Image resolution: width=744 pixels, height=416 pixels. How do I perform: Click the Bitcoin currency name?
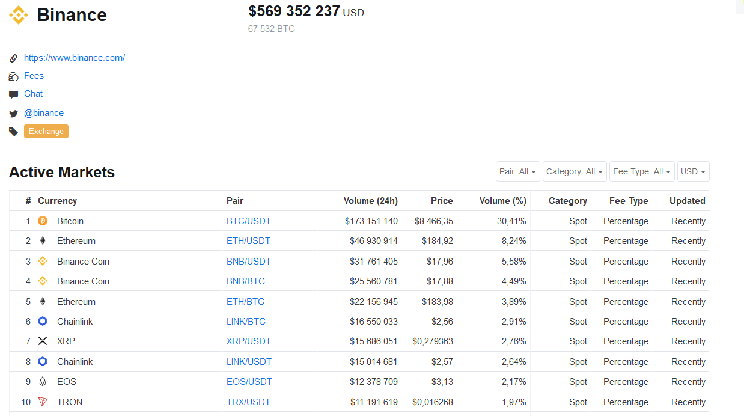tap(70, 221)
